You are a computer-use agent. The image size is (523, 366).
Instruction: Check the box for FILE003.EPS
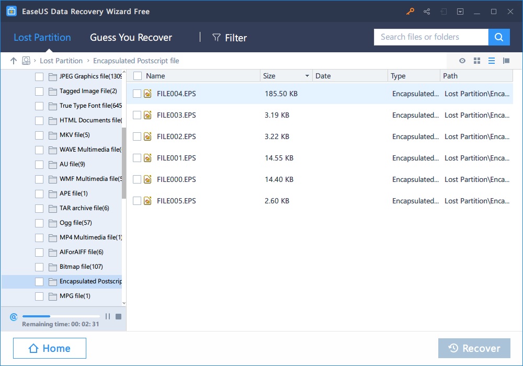coord(137,115)
